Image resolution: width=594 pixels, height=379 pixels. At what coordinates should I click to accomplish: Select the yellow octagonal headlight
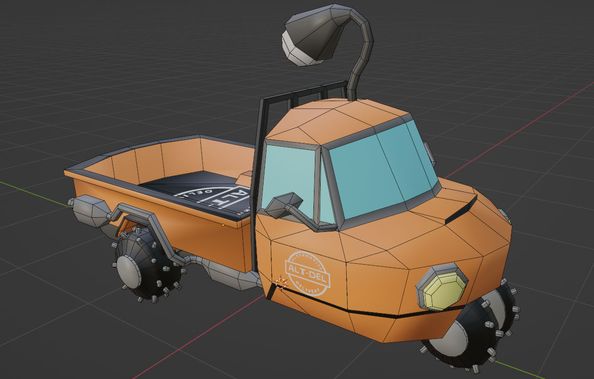click(x=442, y=293)
